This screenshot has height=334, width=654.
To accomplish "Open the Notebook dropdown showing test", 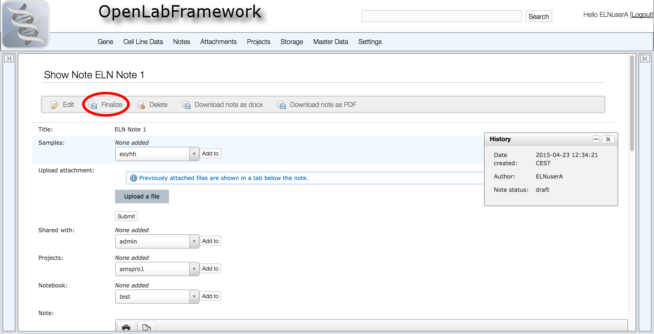I will point(194,297).
